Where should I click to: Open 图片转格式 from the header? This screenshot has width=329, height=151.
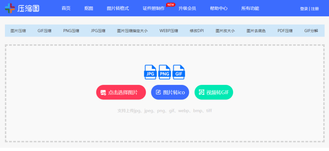(118, 8)
